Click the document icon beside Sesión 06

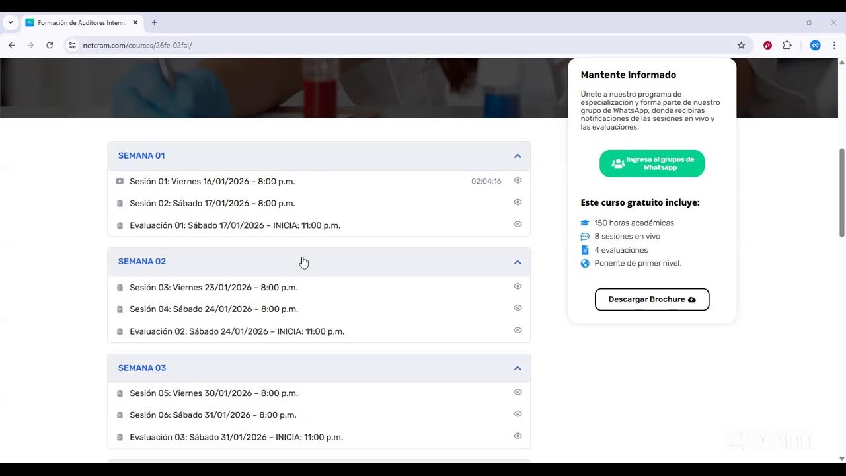pyautogui.click(x=120, y=415)
